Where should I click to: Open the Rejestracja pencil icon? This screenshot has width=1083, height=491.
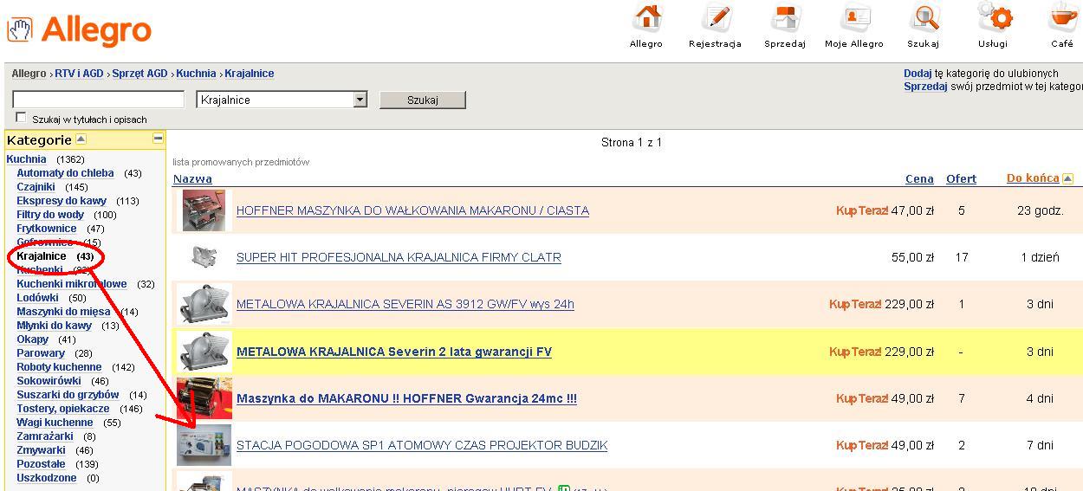[716, 17]
